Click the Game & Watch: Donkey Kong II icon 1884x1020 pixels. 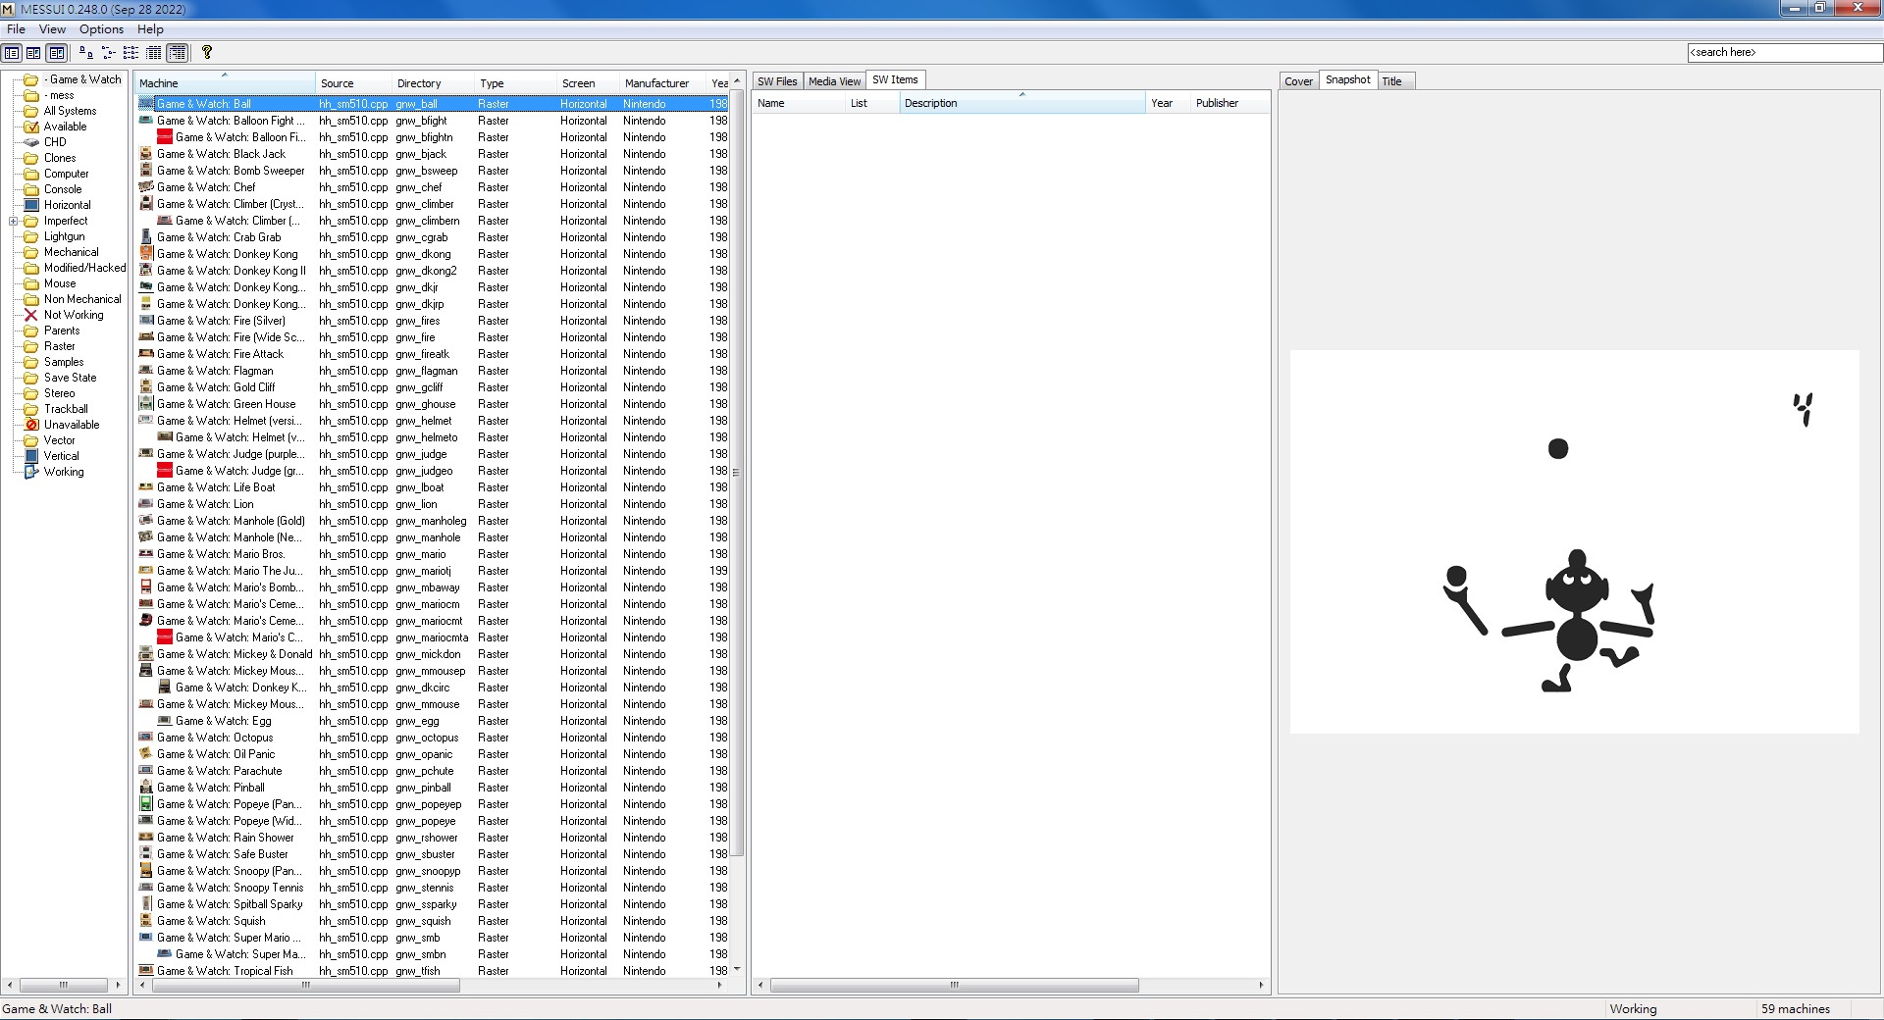point(146,271)
